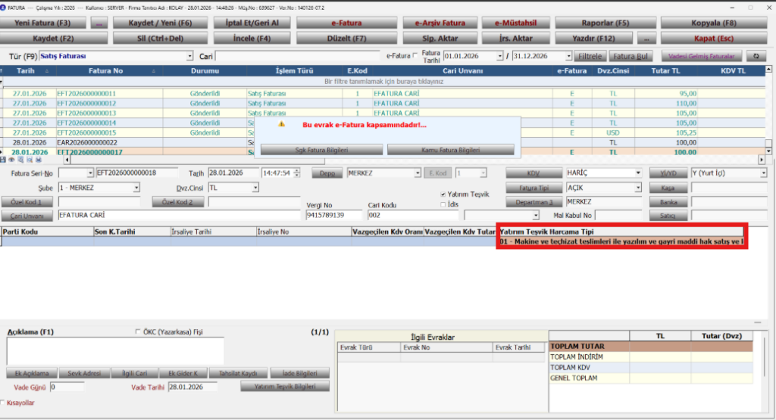
Task: Click into the Açıklama (F1) text area
Action: click(x=115, y=351)
